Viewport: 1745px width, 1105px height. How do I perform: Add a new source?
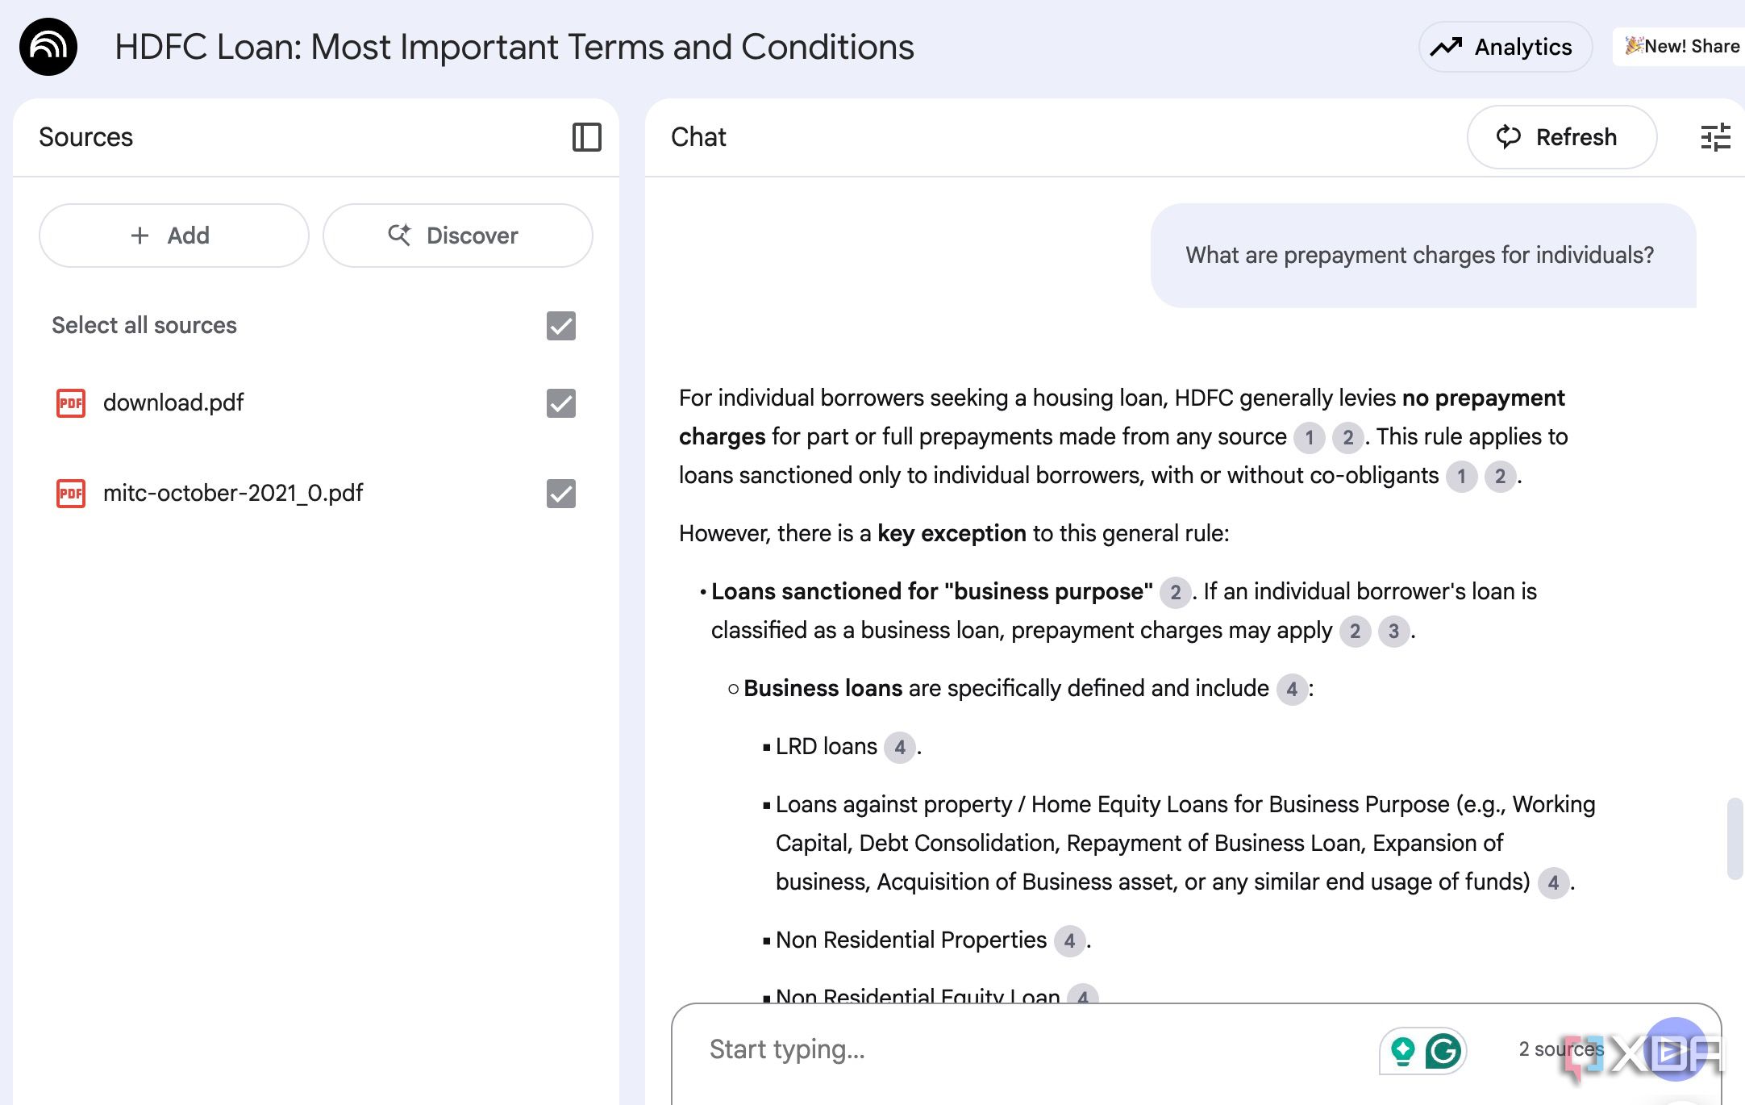point(173,236)
